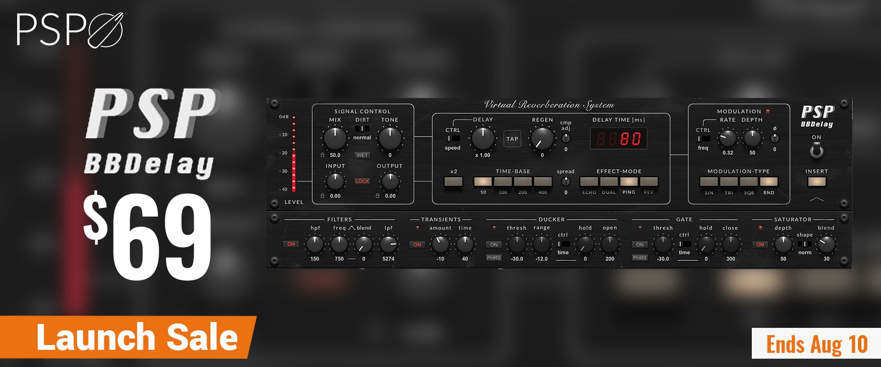Click the OUTPUT level knob

click(390, 182)
